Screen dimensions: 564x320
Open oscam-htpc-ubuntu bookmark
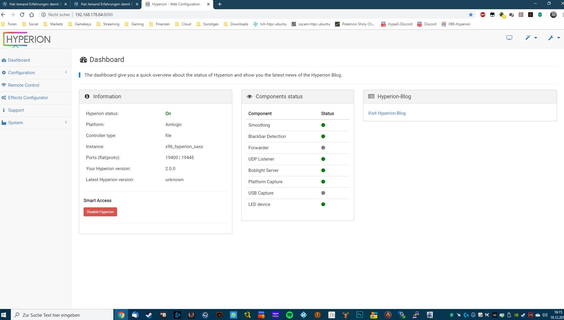click(x=311, y=24)
